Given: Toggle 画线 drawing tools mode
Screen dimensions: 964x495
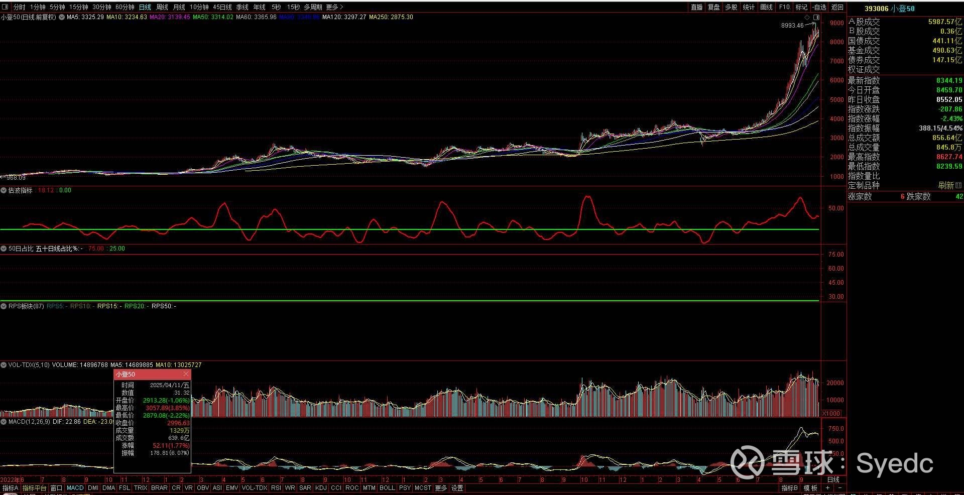Looking at the screenshot, I should (x=766, y=7).
